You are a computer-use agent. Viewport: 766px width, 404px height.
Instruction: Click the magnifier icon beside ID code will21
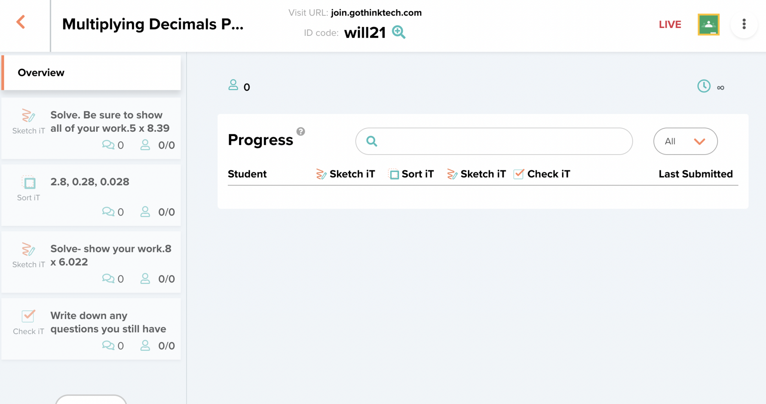[x=398, y=32]
